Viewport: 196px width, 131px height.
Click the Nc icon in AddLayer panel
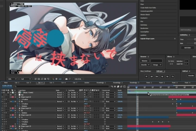pyautogui.click(x=167, y=76)
